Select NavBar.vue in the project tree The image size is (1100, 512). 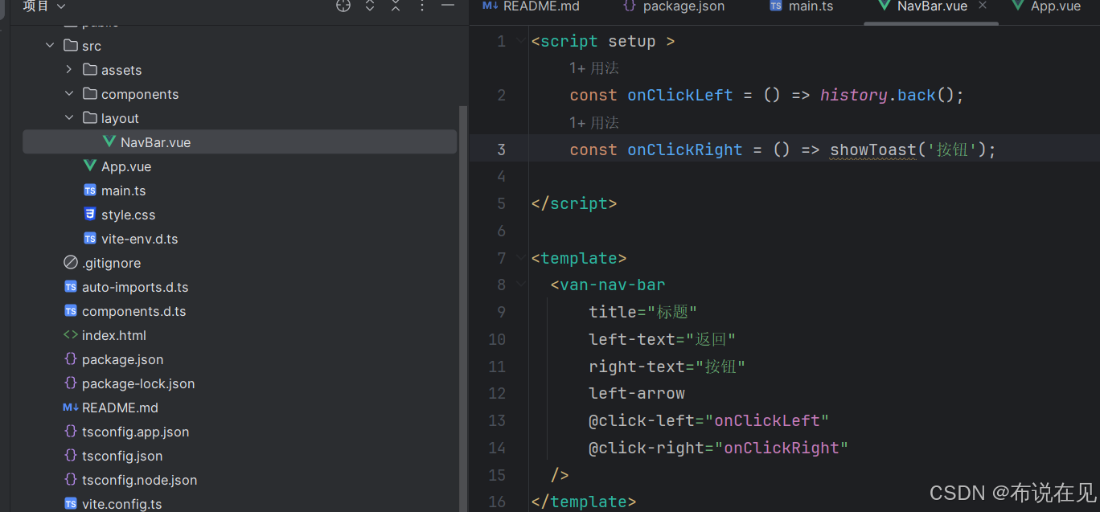click(240, 142)
